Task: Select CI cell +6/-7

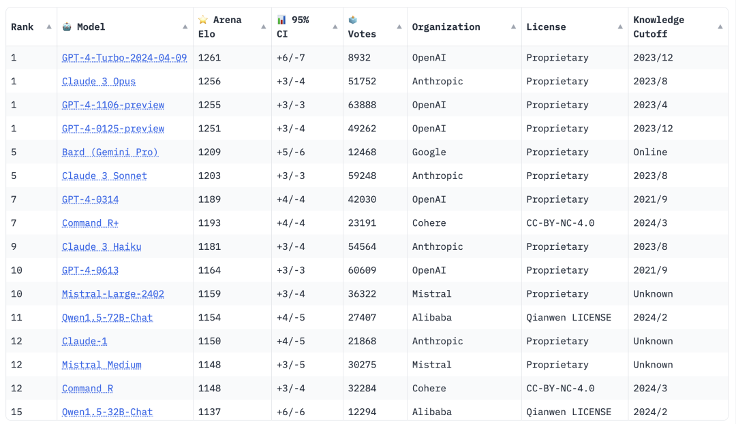Action: tap(290, 58)
